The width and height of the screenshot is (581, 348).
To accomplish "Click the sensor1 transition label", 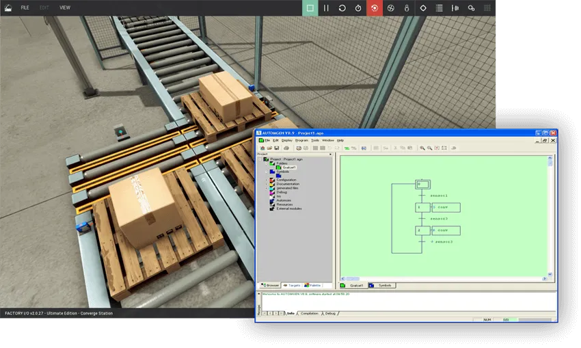I will click(x=439, y=196).
